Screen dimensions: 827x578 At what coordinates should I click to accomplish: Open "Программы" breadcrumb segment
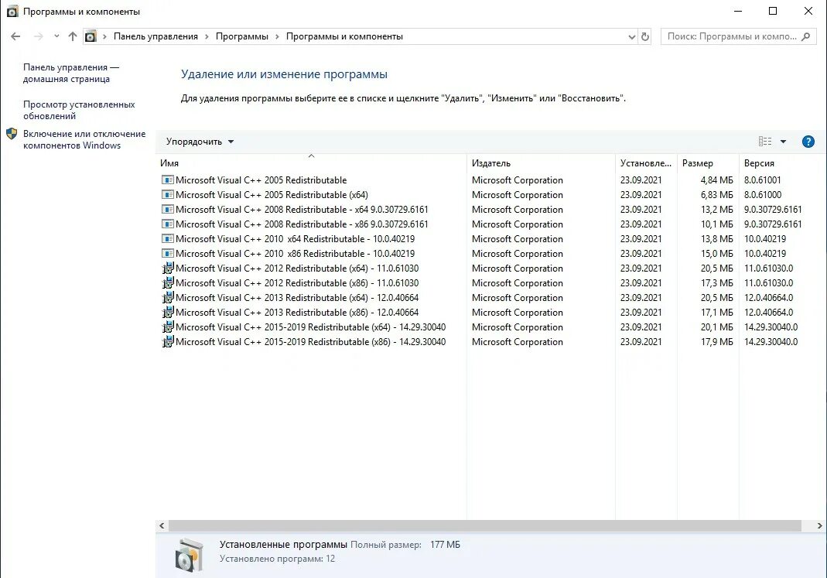pyautogui.click(x=242, y=36)
